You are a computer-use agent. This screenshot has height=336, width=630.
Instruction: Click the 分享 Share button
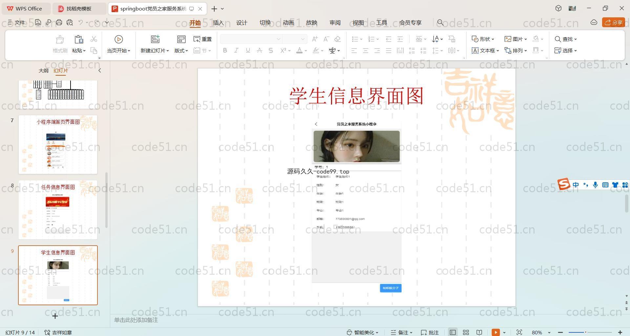coord(614,22)
